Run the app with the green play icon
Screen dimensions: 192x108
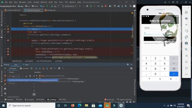pyautogui.click(x=80, y=6)
